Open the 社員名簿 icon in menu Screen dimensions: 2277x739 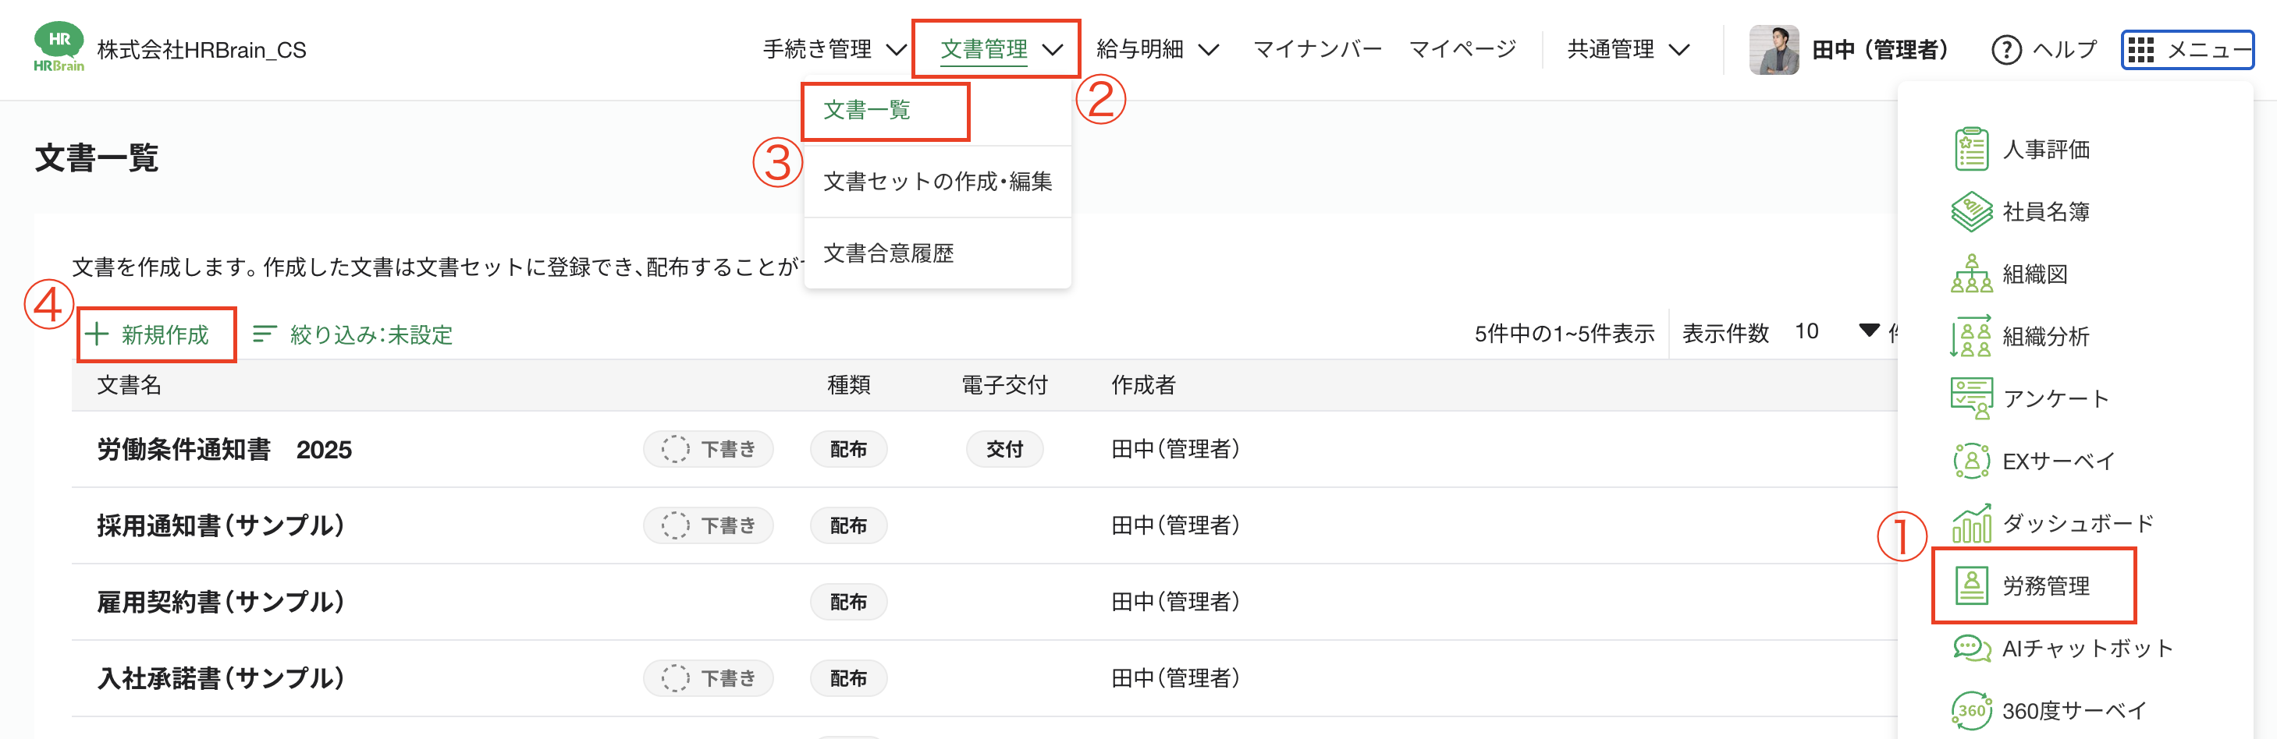(1970, 212)
